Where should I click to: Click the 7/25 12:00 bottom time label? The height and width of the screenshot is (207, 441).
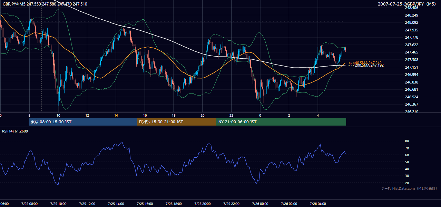click(87, 204)
